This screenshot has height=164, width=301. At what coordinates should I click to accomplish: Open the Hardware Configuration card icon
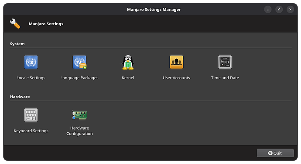tap(79, 115)
